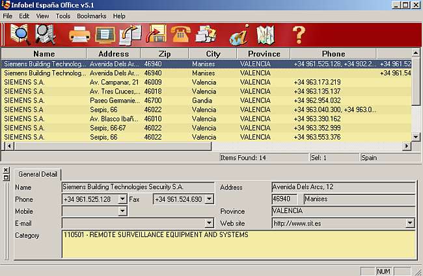Click the Manises city field

pyautogui.click(x=359, y=199)
